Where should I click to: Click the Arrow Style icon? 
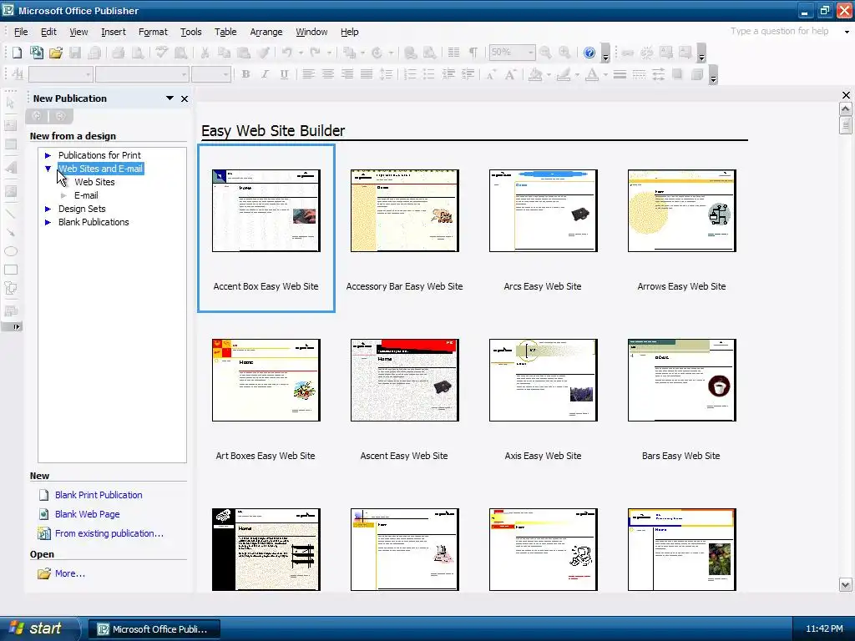pyautogui.click(x=658, y=74)
